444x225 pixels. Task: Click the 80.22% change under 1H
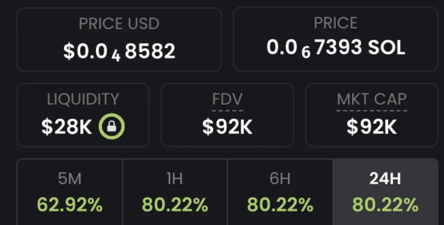(x=175, y=204)
